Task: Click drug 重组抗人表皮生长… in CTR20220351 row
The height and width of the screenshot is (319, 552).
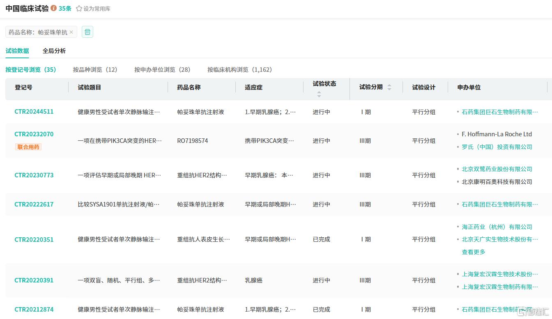Action: tap(204, 239)
